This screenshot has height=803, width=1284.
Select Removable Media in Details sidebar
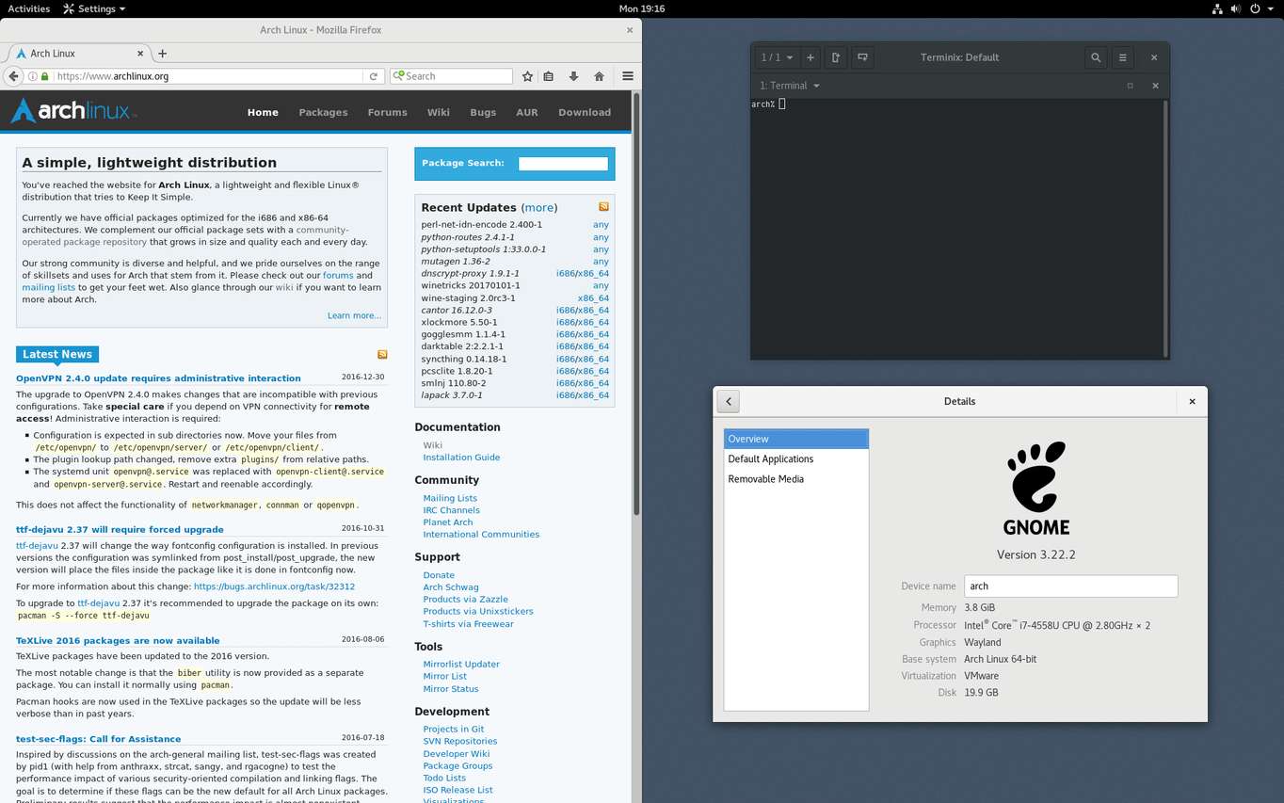[x=795, y=479]
